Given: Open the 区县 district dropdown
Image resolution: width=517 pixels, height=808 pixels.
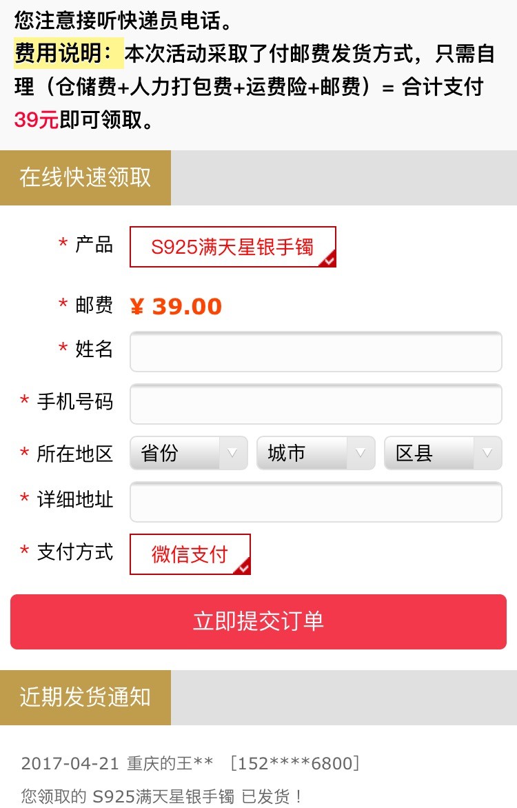Looking at the screenshot, I should pyautogui.click(x=443, y=453).
